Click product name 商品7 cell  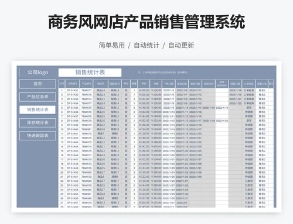(101, 133)
